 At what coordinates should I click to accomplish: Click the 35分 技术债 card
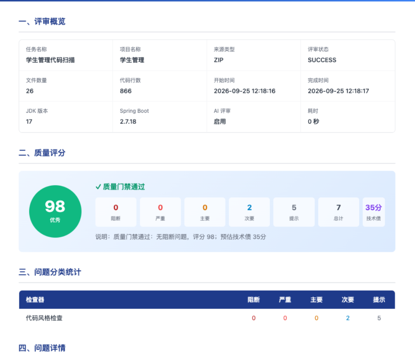pos(374,212)
